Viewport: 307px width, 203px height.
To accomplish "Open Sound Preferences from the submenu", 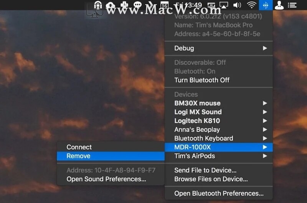I will click(x=111, y=179).
